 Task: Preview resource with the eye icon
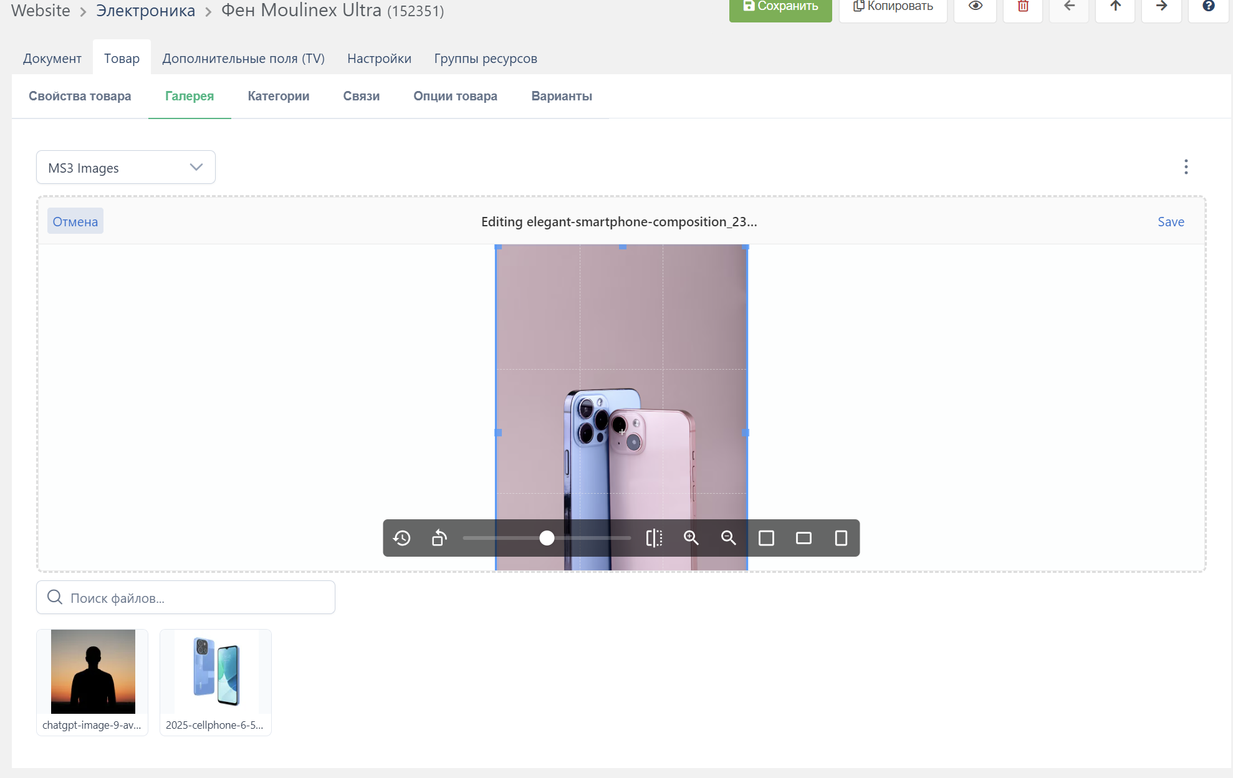click(x=976, y=6)
